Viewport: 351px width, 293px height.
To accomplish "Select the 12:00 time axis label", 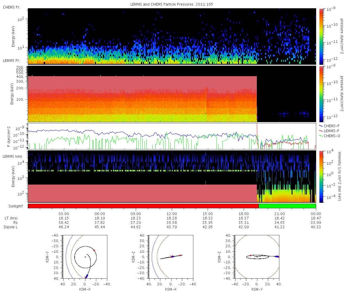I will click(172, 214).
